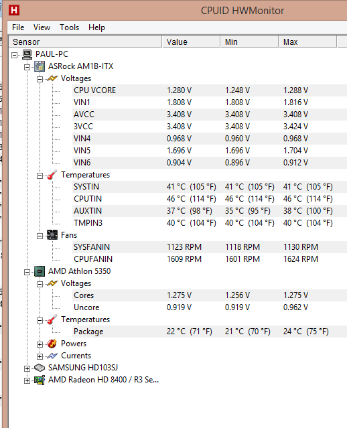Open the File menu
The width and height of the screenshot is (347, 428).
(x=18, y=27)
